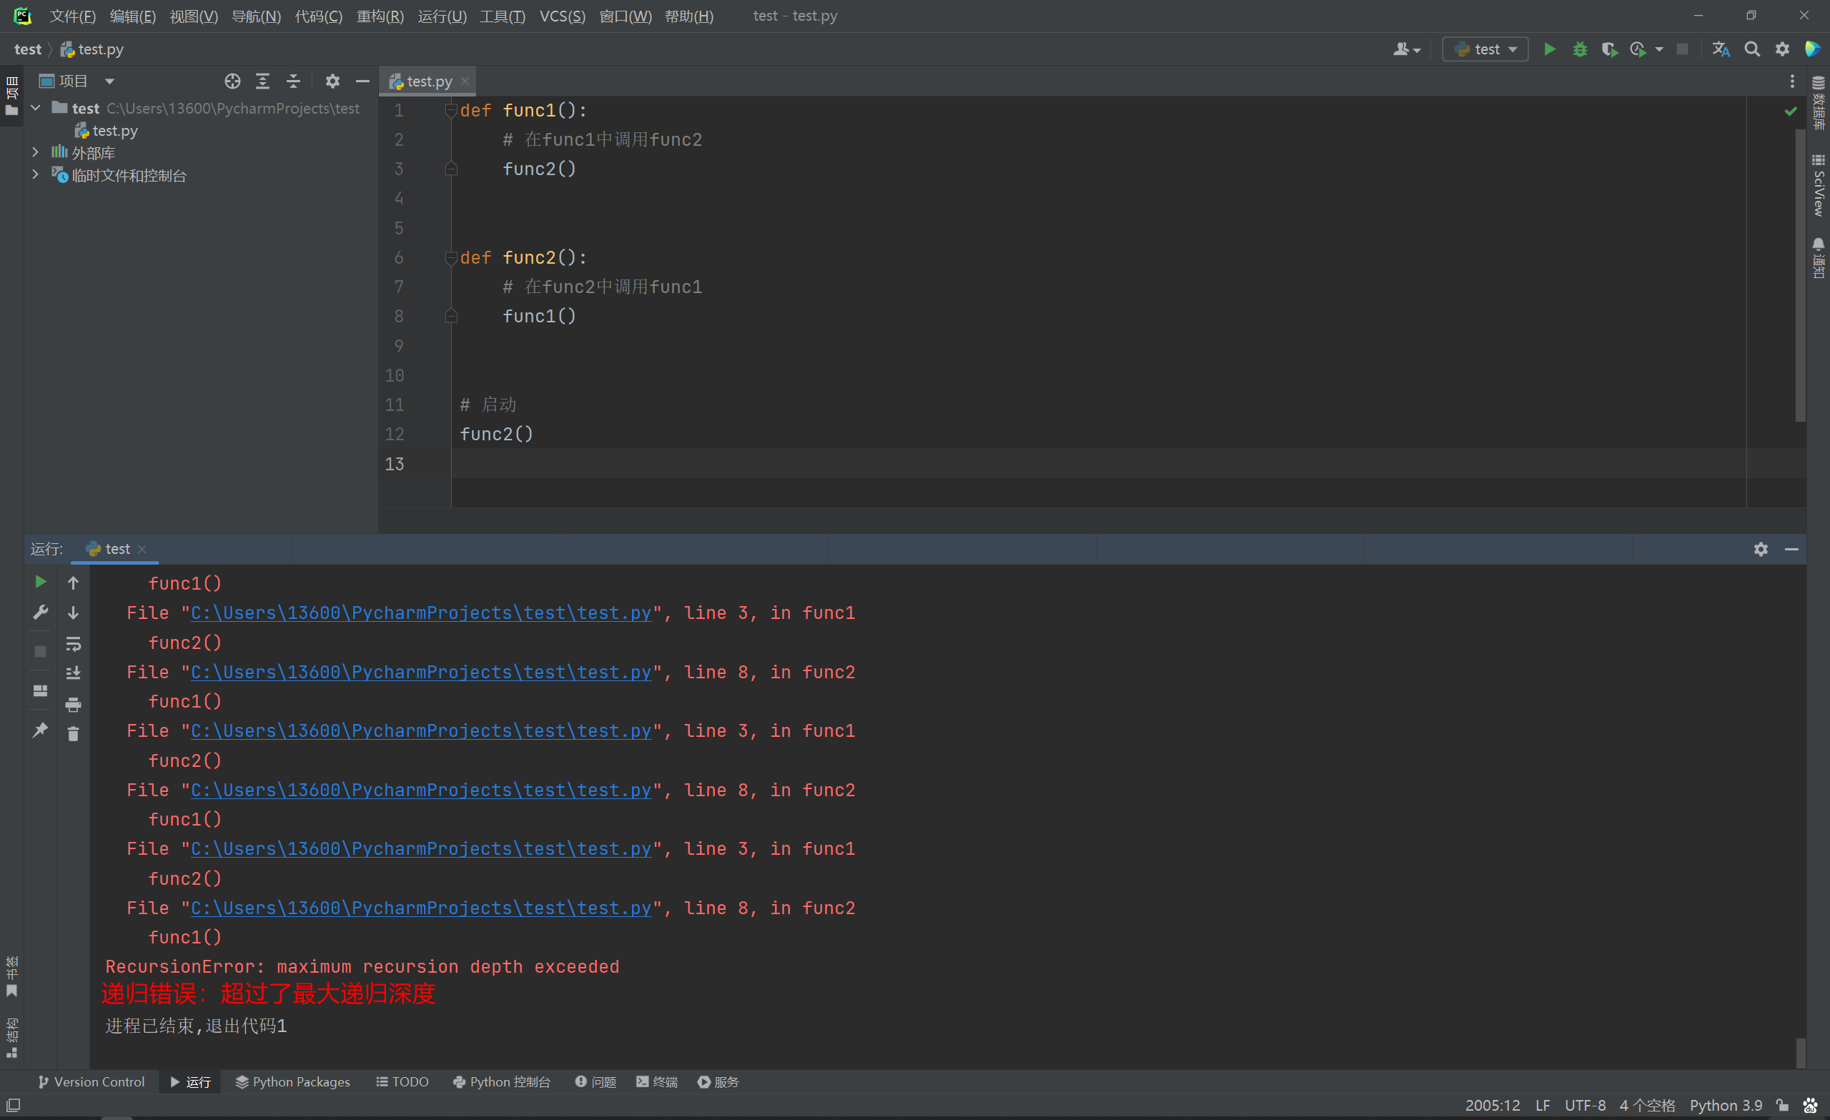Image resolution: width=1830 pixels, height=1120 pixels.
Task: Open the 数据库 side panel
Action: click(1818, 103)
